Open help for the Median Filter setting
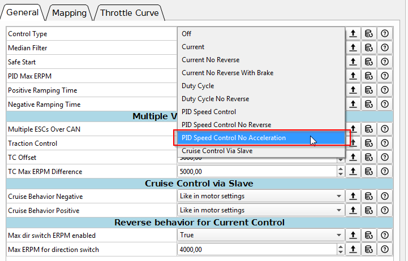This screenshot has height=261, width=408. coord(385,48)
